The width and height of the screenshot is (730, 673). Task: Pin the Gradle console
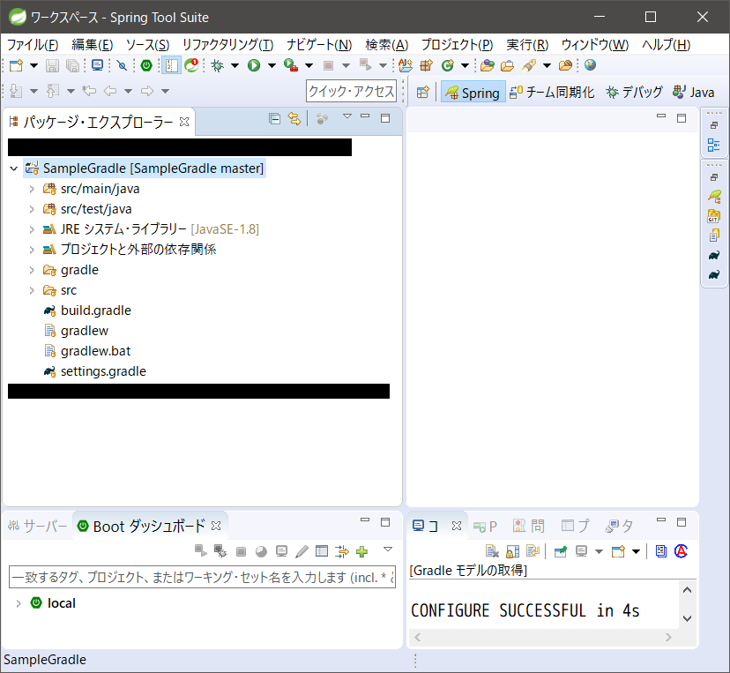click(559, 550)
